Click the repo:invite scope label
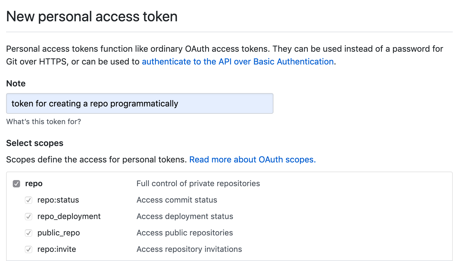Screen dimensions: 457x261 [57, 249]
